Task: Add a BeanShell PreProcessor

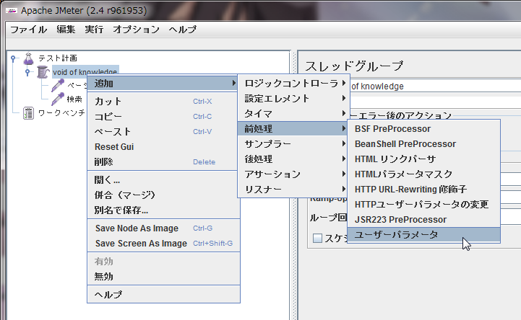Action: click(x=423, y=143)
